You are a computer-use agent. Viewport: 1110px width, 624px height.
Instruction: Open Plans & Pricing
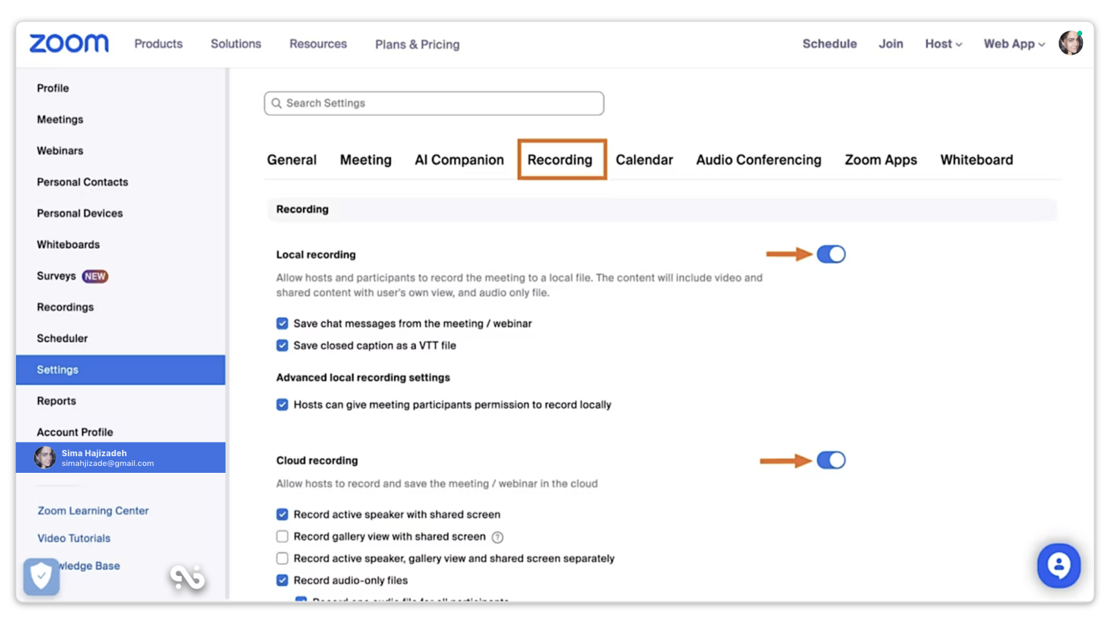coord(417,44)
